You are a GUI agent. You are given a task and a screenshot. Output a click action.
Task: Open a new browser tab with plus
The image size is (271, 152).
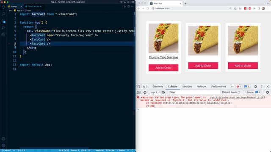click(x=185, y=3)
